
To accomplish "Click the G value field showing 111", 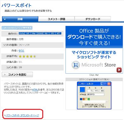I will point(96,91).
